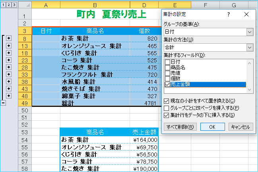
Task: Open the 集計の方法 dropdown
Action: click(x=250, y=48)
